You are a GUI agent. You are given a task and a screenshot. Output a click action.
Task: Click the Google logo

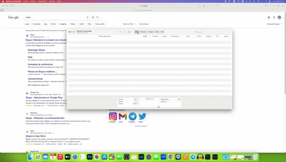click(13, 18)
